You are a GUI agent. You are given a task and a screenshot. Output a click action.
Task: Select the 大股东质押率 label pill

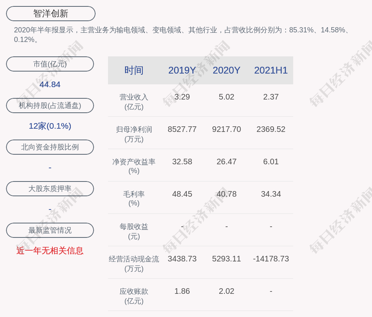(50, 189)
